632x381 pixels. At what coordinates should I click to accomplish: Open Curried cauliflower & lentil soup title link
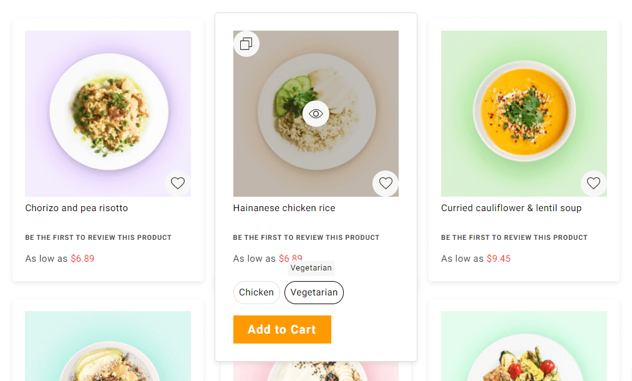[511, 208]
